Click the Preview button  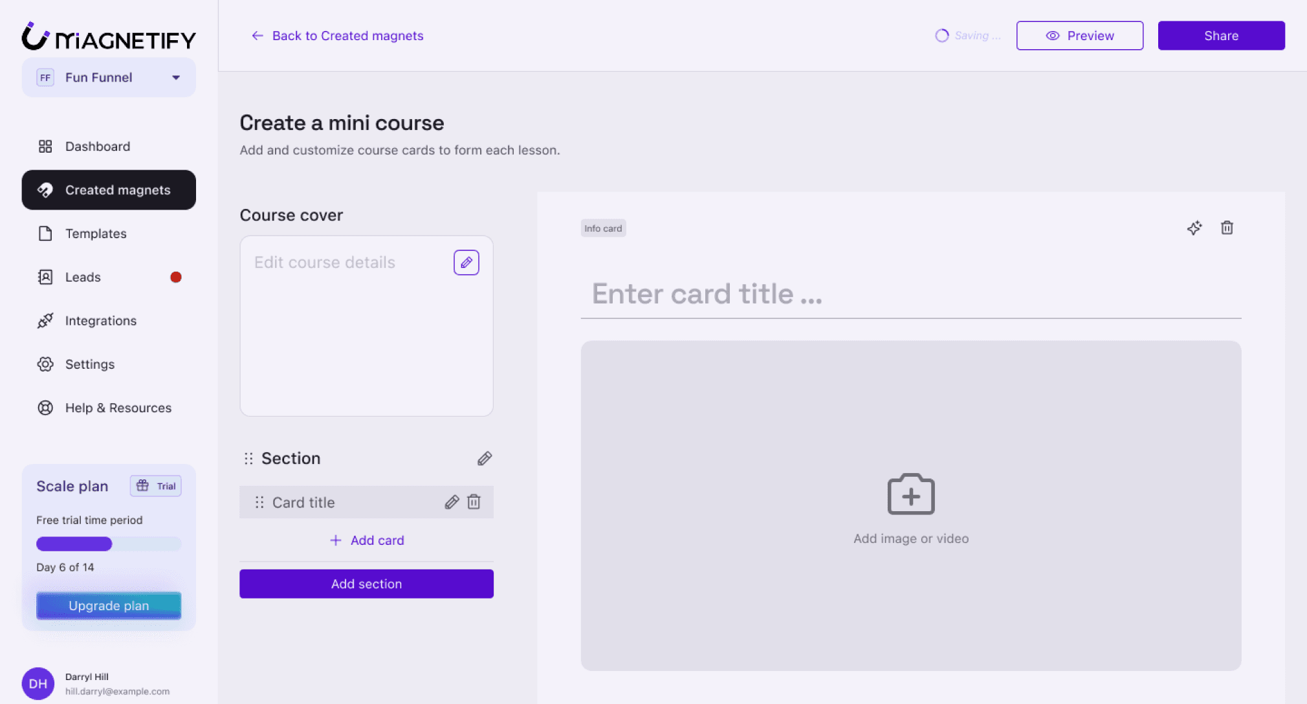(1079, 36)
